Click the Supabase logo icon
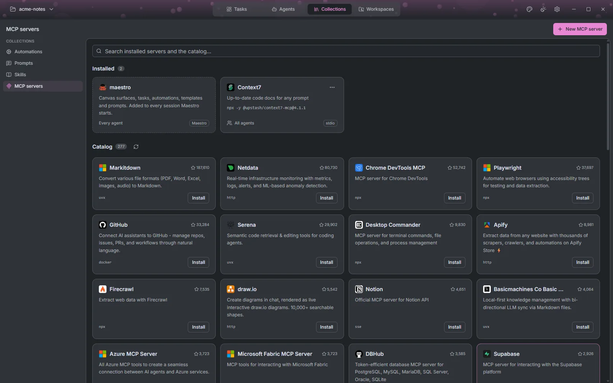Screen dimensions: 613x383 (x=487, y=354)
